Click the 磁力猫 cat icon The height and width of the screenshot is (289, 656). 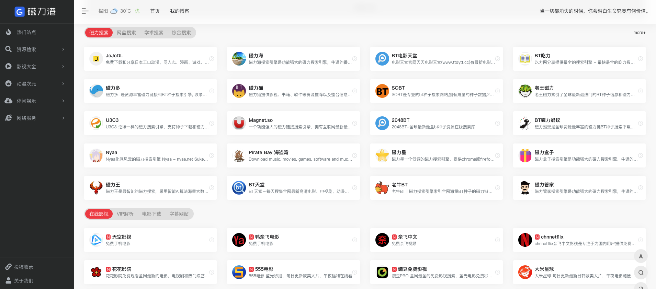pos(239,91)
